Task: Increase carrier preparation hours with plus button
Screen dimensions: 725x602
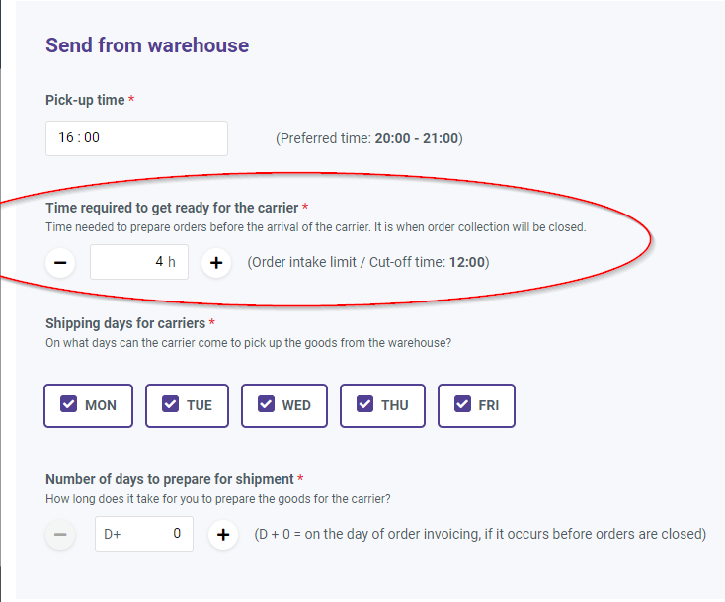Action: coord(216,263)
